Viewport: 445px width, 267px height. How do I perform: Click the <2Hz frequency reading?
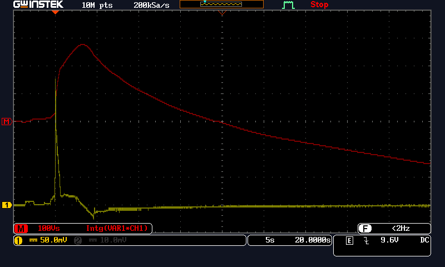click(x=400, y=228)
